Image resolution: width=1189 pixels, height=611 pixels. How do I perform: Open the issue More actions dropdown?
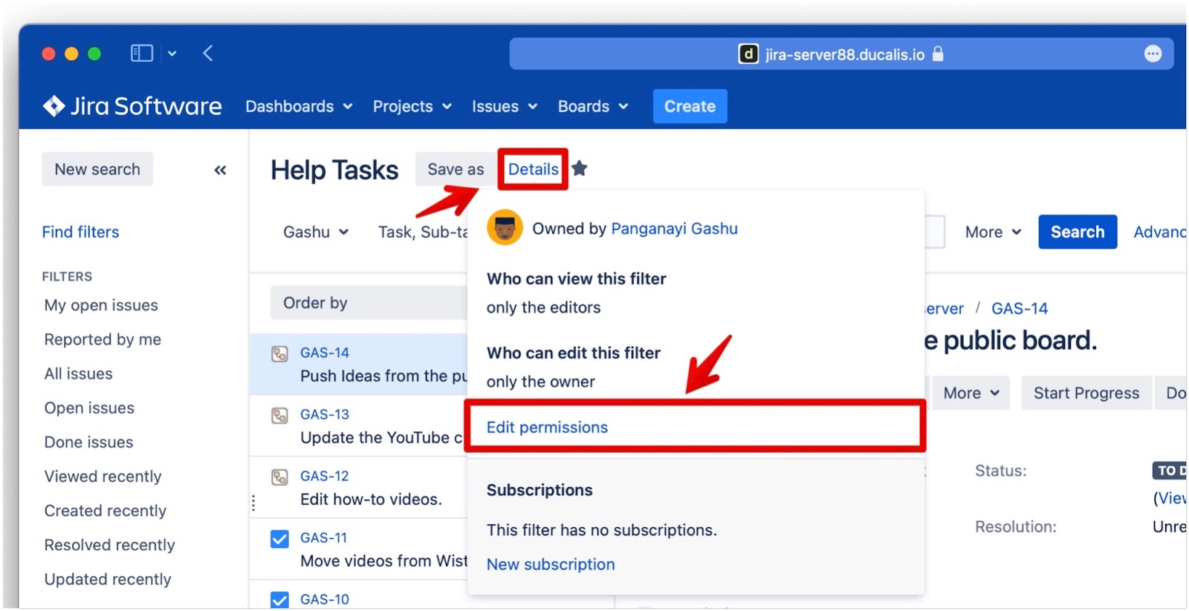click(x=971, y=393)
